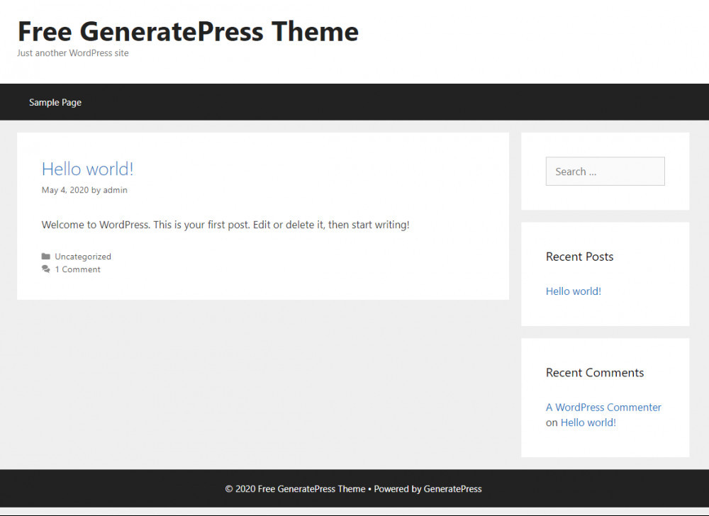Open Sample Page in navigation menu

coord(55,103)
